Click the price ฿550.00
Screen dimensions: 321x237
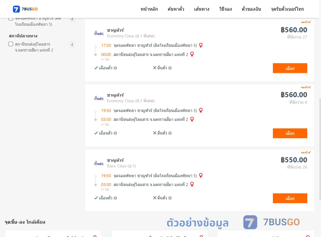click(x=294, y=160)
